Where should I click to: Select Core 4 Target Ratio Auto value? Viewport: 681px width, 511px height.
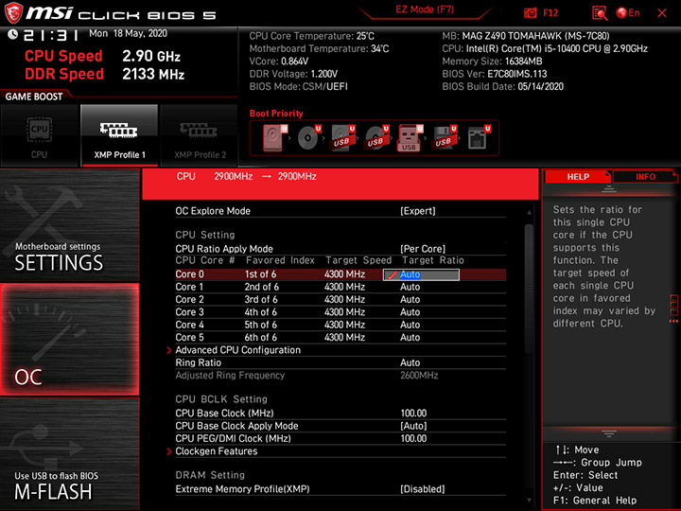point(410,325)
